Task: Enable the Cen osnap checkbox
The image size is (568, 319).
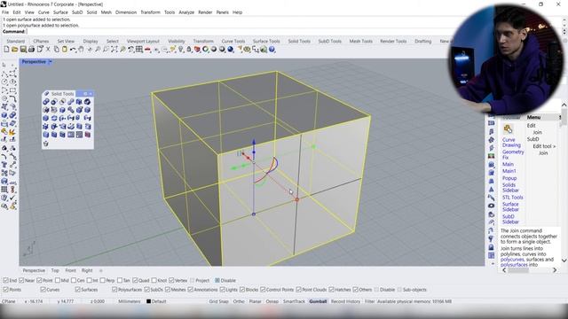Action: [x=74, y=280]
